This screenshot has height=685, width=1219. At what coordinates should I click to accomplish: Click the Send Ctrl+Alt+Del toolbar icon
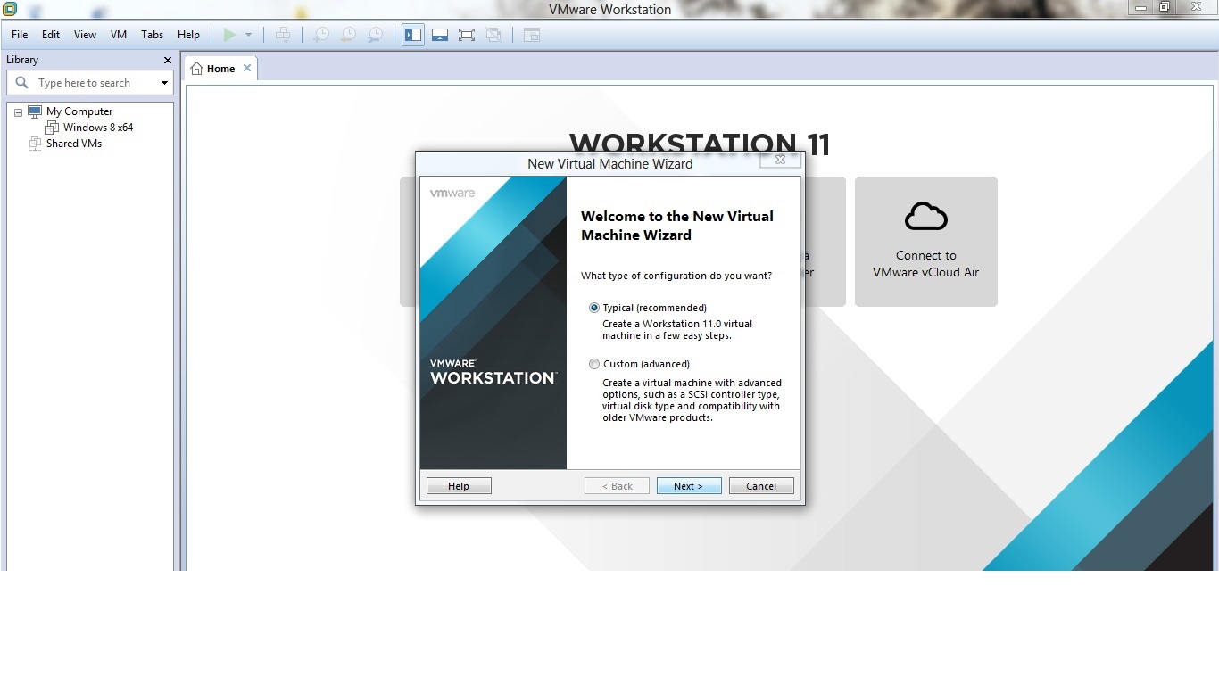pos(283,35)
